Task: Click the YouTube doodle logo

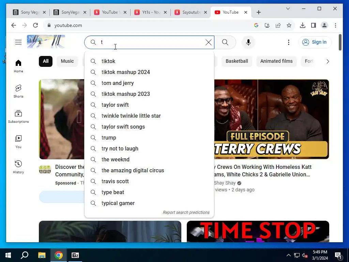Action: coord(46,42)
